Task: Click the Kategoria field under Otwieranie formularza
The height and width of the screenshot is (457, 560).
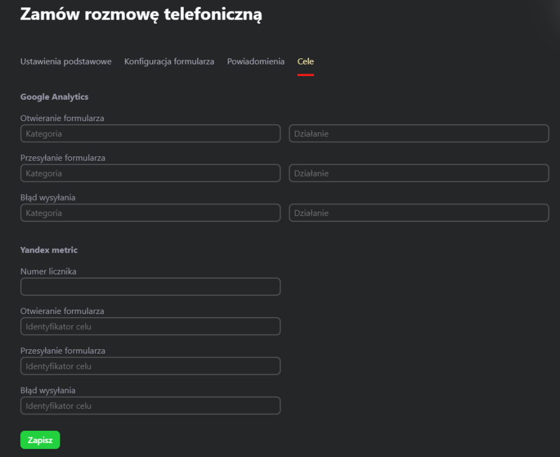Action: (150, 133)
